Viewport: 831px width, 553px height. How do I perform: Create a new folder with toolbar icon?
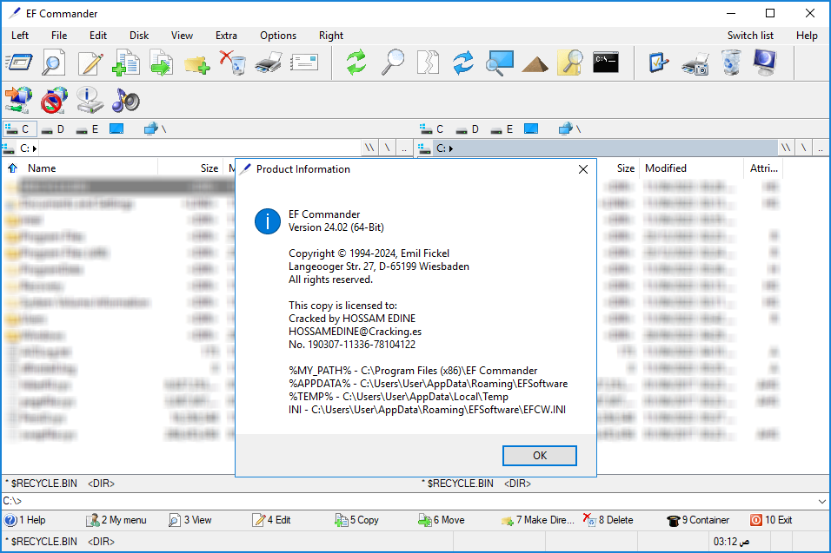click(197, 63)
